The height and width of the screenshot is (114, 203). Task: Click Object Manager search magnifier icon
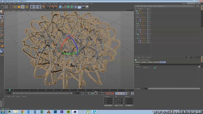[194, 6]
